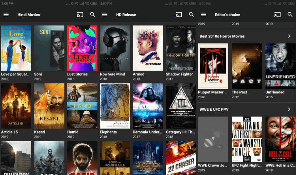Open hamburger menu on HD Release screen

tap(105, 15)
